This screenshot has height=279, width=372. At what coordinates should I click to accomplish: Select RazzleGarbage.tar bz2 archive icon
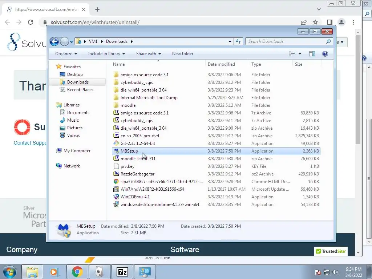(116, 174)
